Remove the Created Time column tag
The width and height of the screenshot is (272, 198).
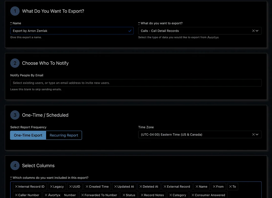click(87, 186)
